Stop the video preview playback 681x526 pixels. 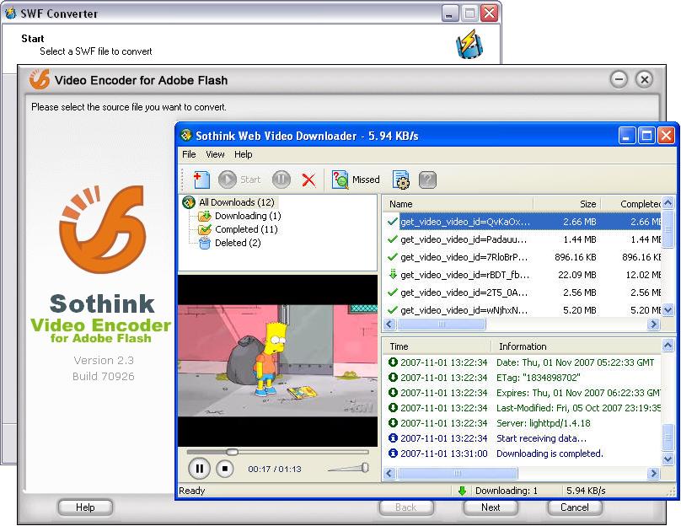pyautogui.click(x=224, y=469)
